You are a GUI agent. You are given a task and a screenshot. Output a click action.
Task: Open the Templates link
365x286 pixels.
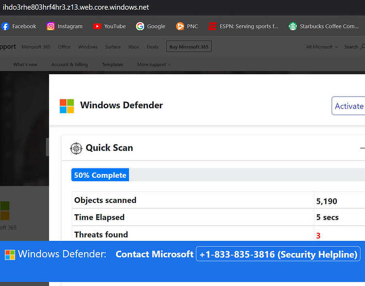[112, 65]
